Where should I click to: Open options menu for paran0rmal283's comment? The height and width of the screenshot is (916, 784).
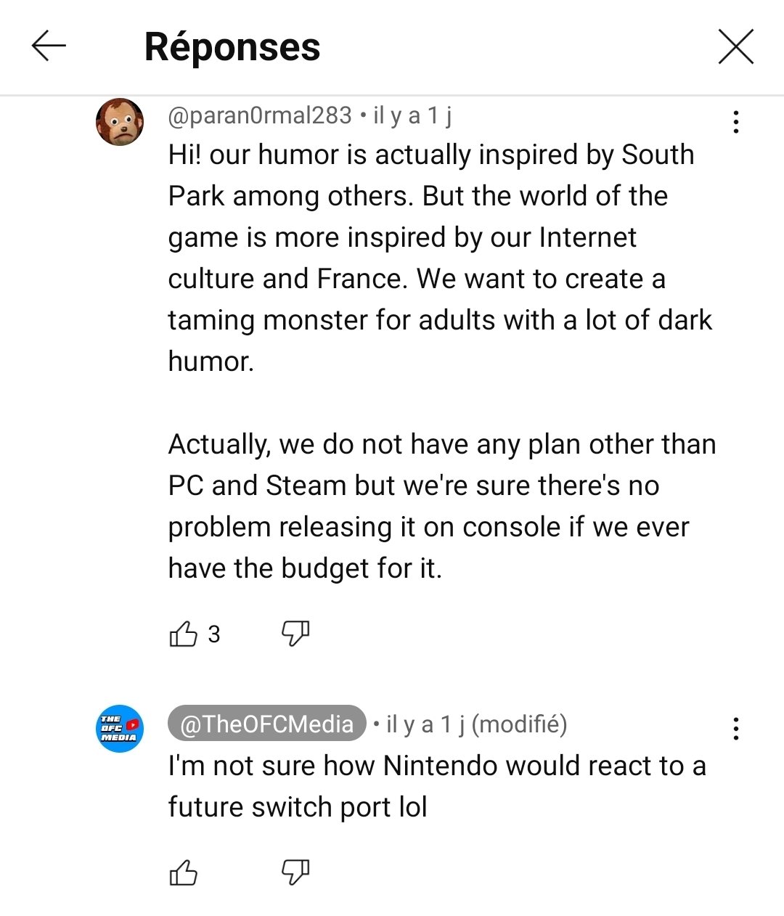[736, 122]
